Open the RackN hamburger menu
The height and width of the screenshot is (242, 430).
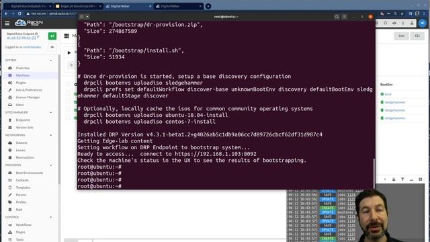[7, 24]
